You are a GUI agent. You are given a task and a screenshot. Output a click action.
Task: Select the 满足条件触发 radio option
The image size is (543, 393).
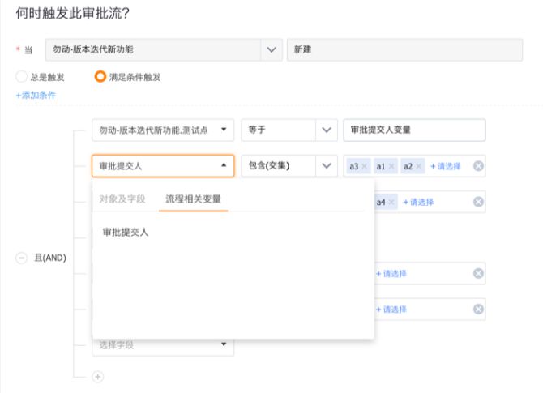(100, 77)
